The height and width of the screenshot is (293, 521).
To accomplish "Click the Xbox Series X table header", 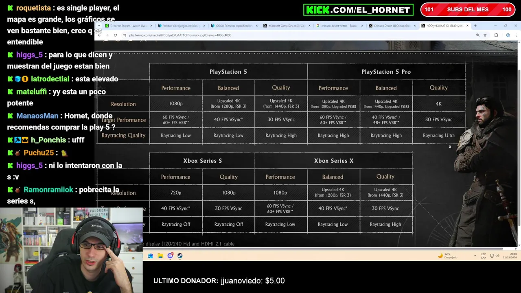I will click(x=333, y=161).
